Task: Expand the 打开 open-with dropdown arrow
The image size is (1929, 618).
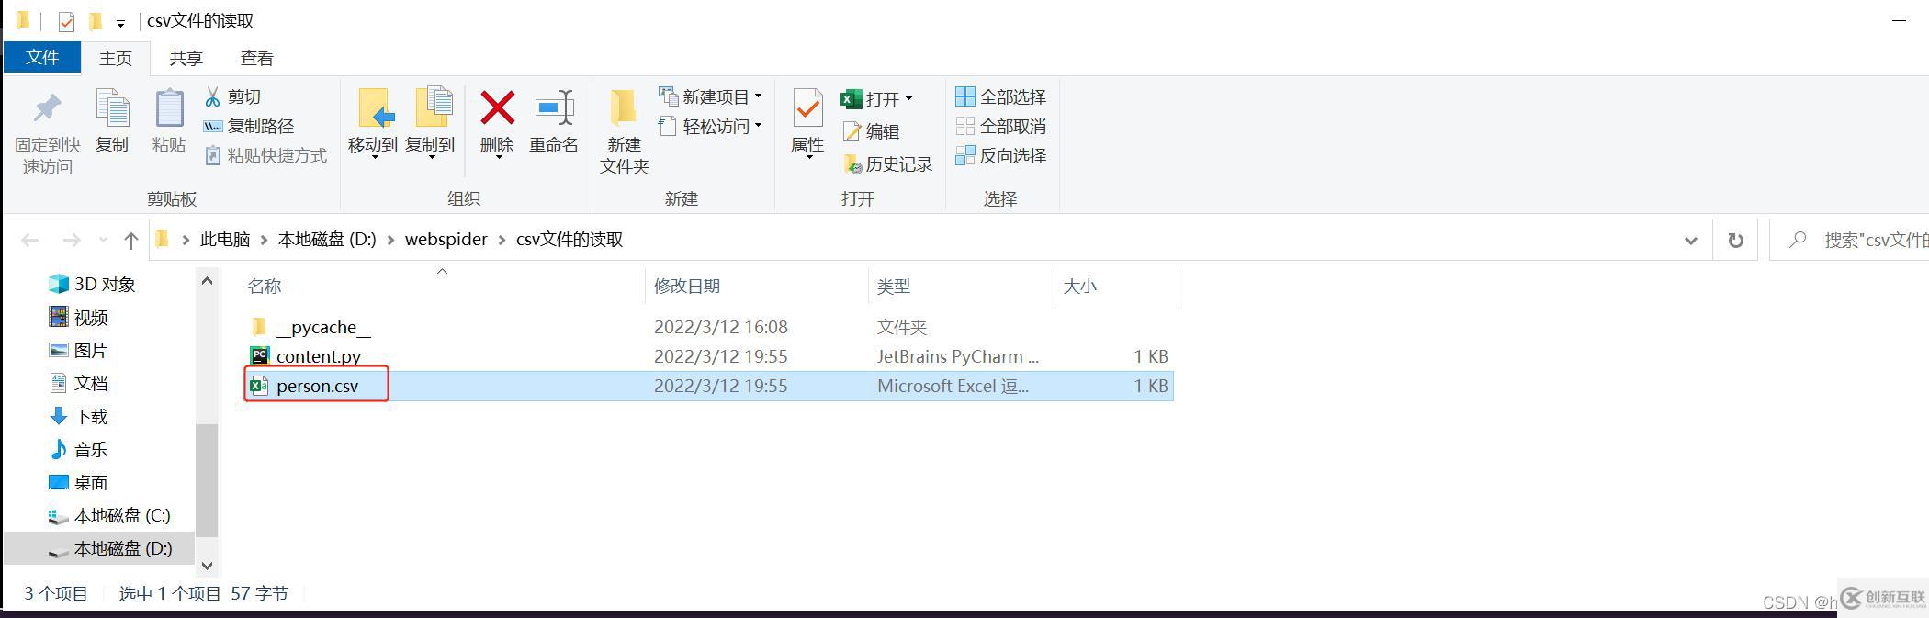Action: tap(908, 98)
